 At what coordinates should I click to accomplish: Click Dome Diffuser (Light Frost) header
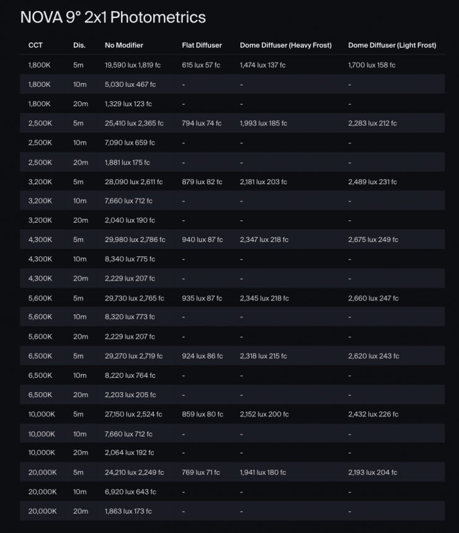click(x=392, y=45)
